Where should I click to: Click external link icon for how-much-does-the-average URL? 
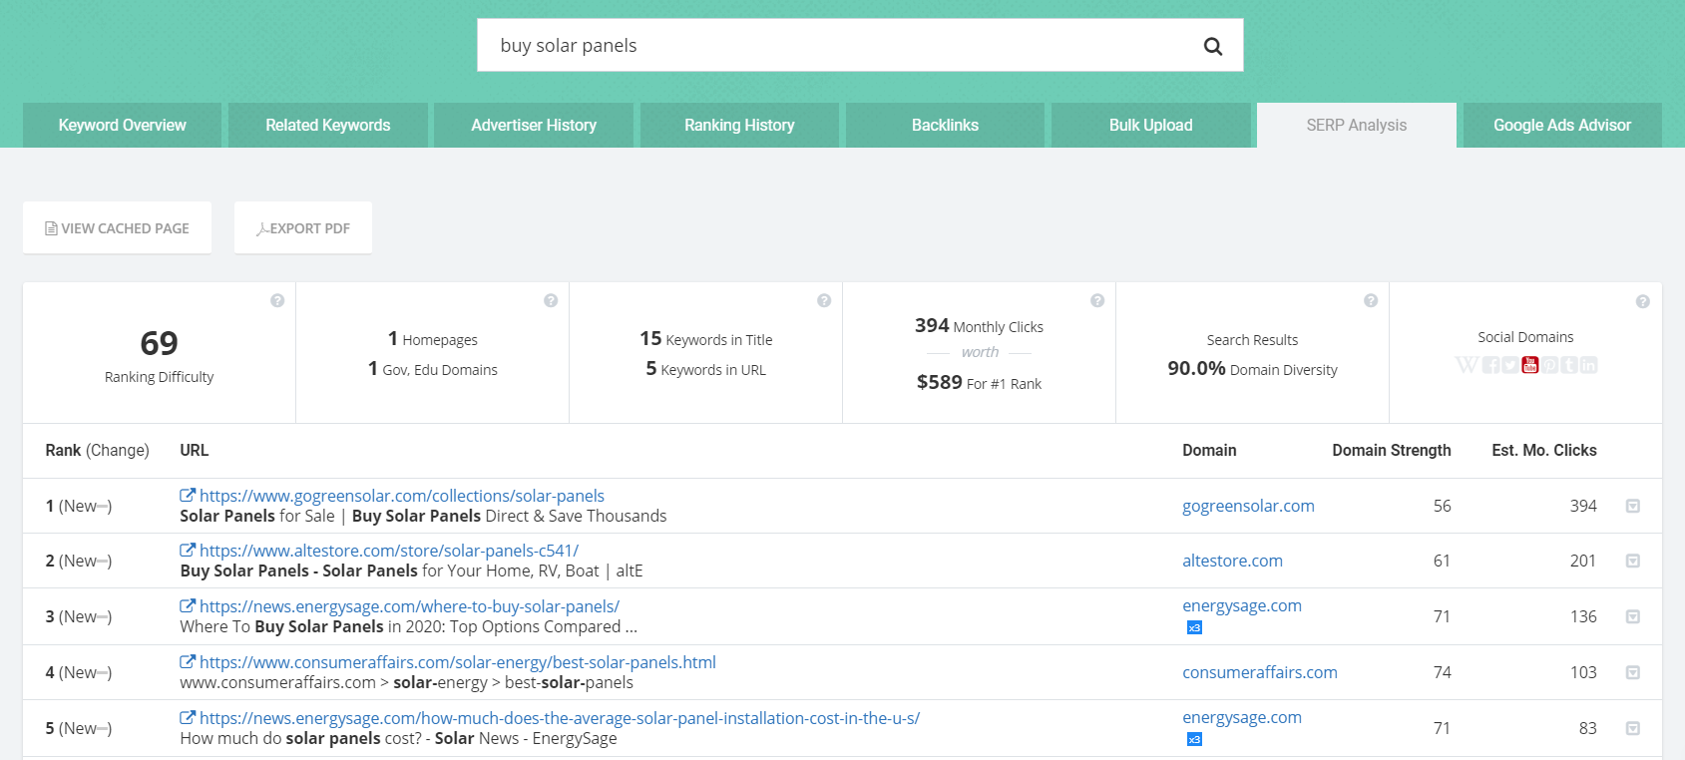(x=188, y=718)
